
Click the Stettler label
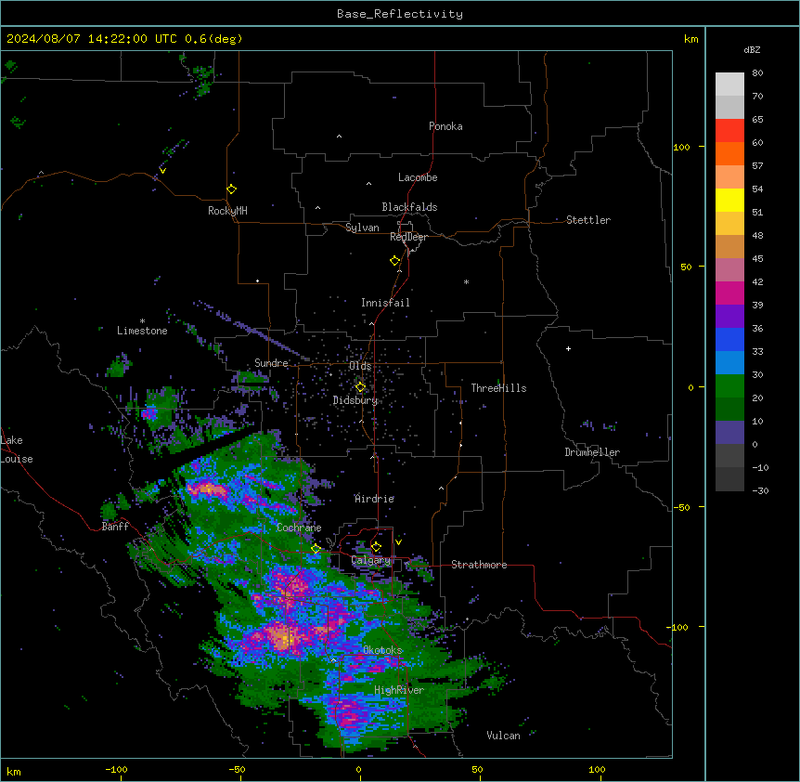click(588, 220)
